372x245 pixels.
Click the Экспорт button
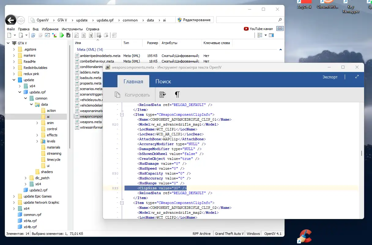click(x=330, y=77)
